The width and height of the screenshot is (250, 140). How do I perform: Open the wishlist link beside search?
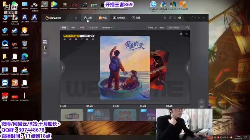tap(162, 27)
